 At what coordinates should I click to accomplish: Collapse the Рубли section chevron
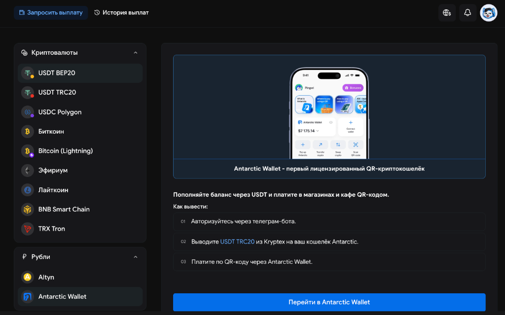pos(136,257)
